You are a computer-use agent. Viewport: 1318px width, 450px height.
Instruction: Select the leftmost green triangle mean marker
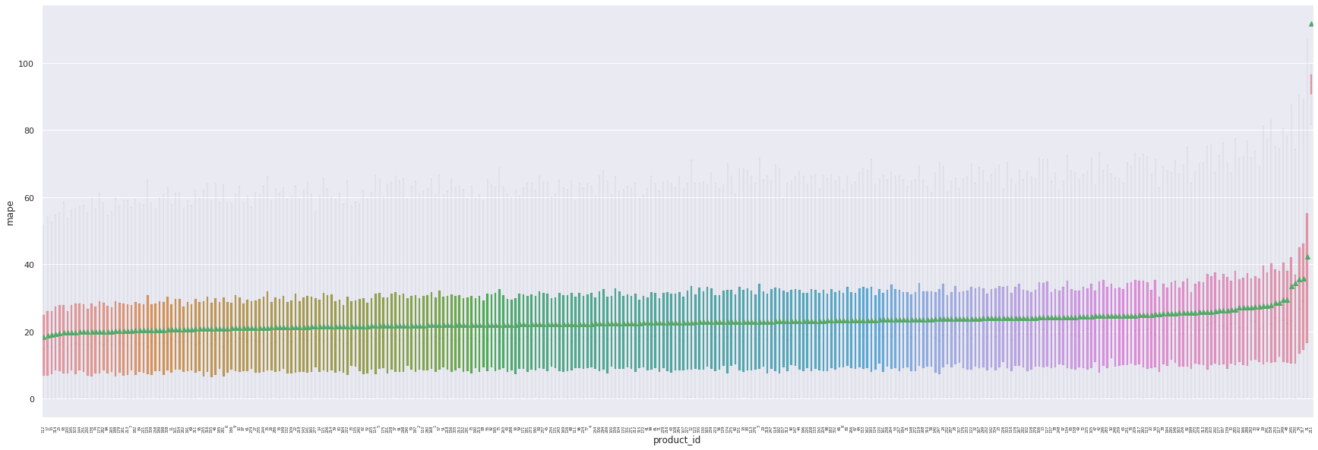pos(44,336)
